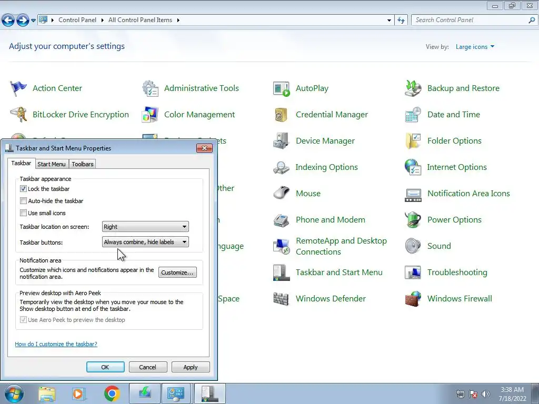Open the Windows Start button
Screen dimensions: 539x404
click(x=14, y=393)
